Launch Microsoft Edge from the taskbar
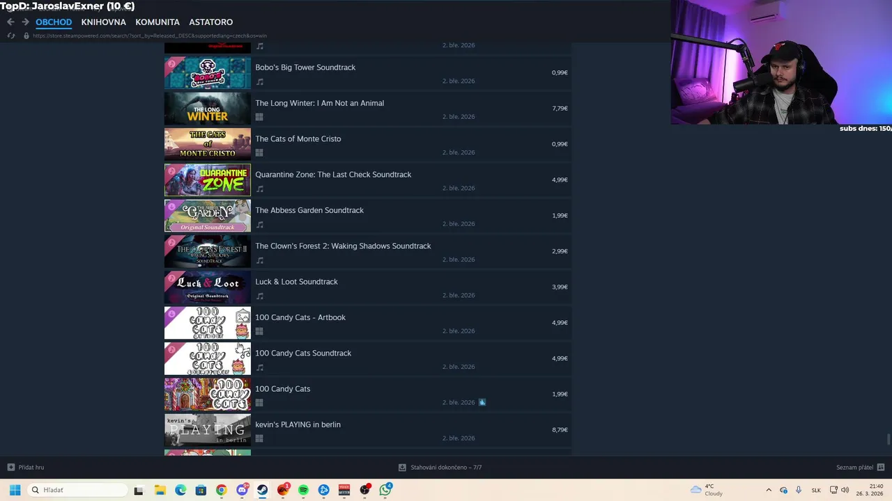 click(x=180, y=490)
